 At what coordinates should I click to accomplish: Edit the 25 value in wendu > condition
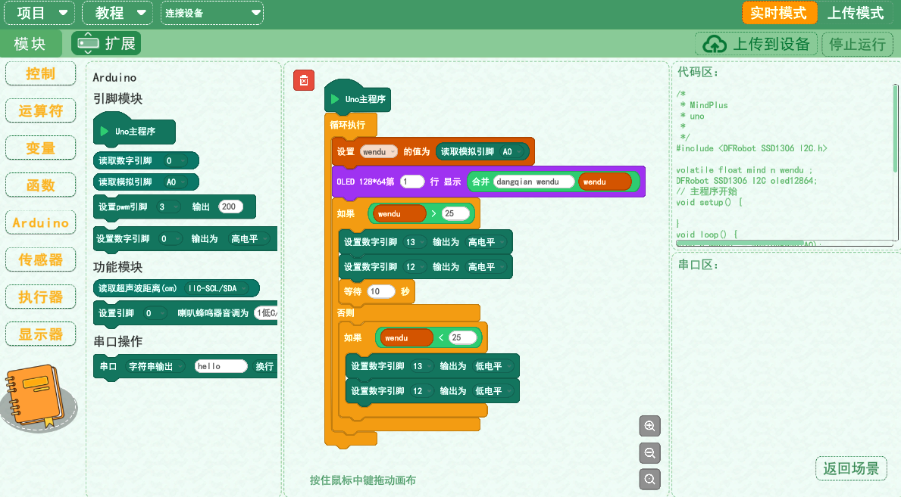[455, 213]
